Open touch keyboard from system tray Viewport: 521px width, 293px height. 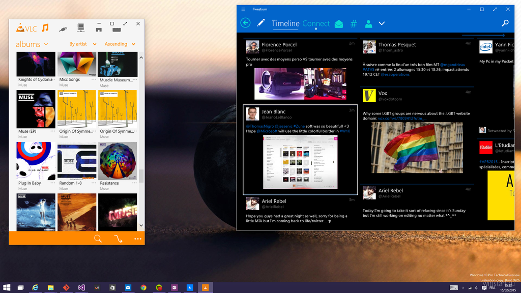pos(453,288)
